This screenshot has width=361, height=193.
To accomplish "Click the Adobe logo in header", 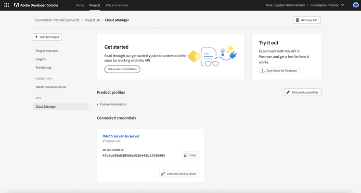I will [x=16, y=5].
